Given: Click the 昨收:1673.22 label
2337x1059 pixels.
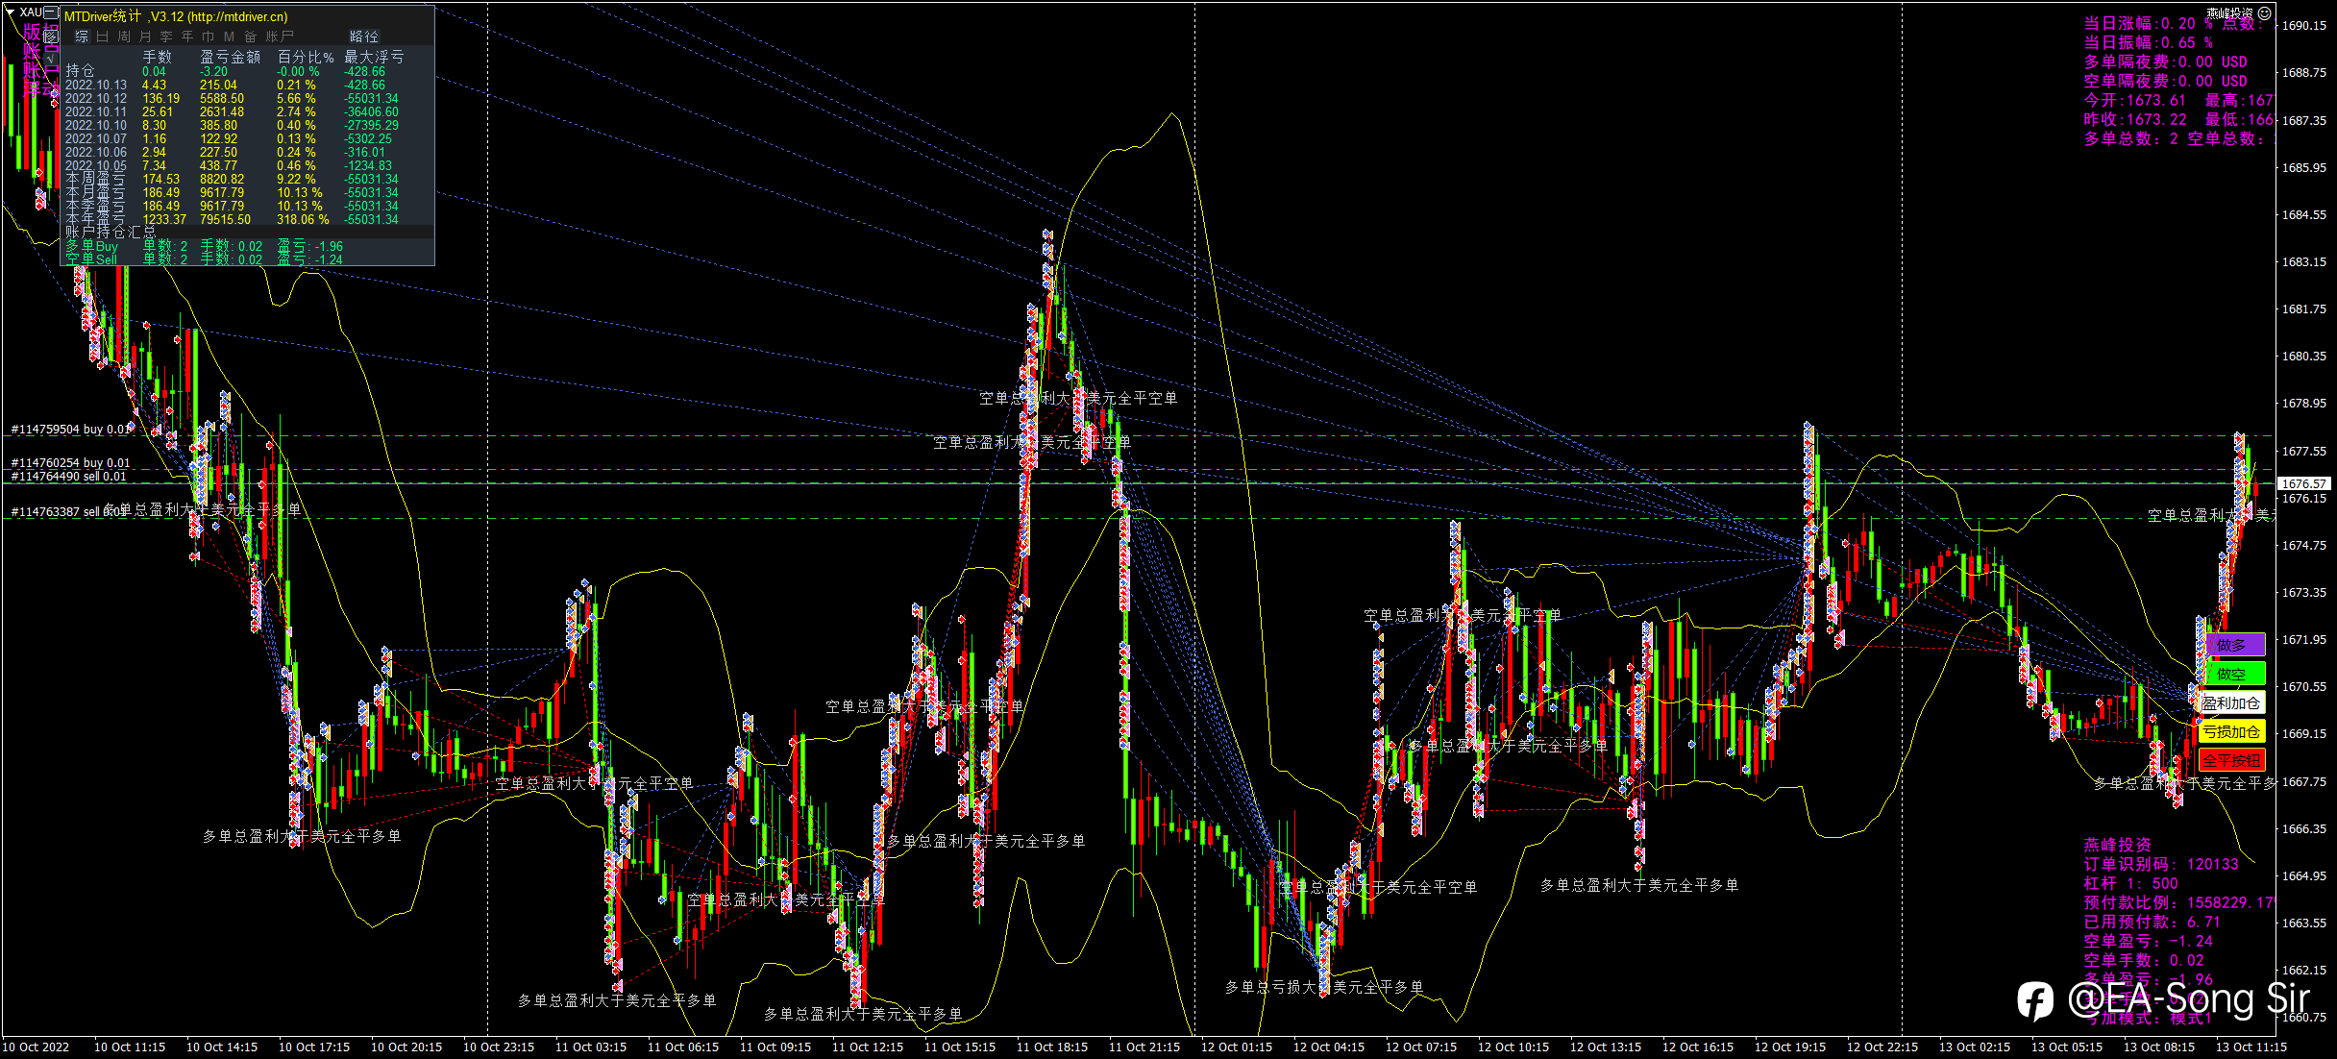Looking at the screenshot, I should (x=2135, y=119).
